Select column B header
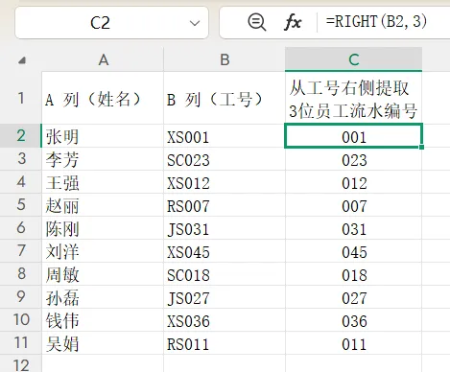This screenshot has width=450, height=372. pyautogui.click(x=225, y=59)
